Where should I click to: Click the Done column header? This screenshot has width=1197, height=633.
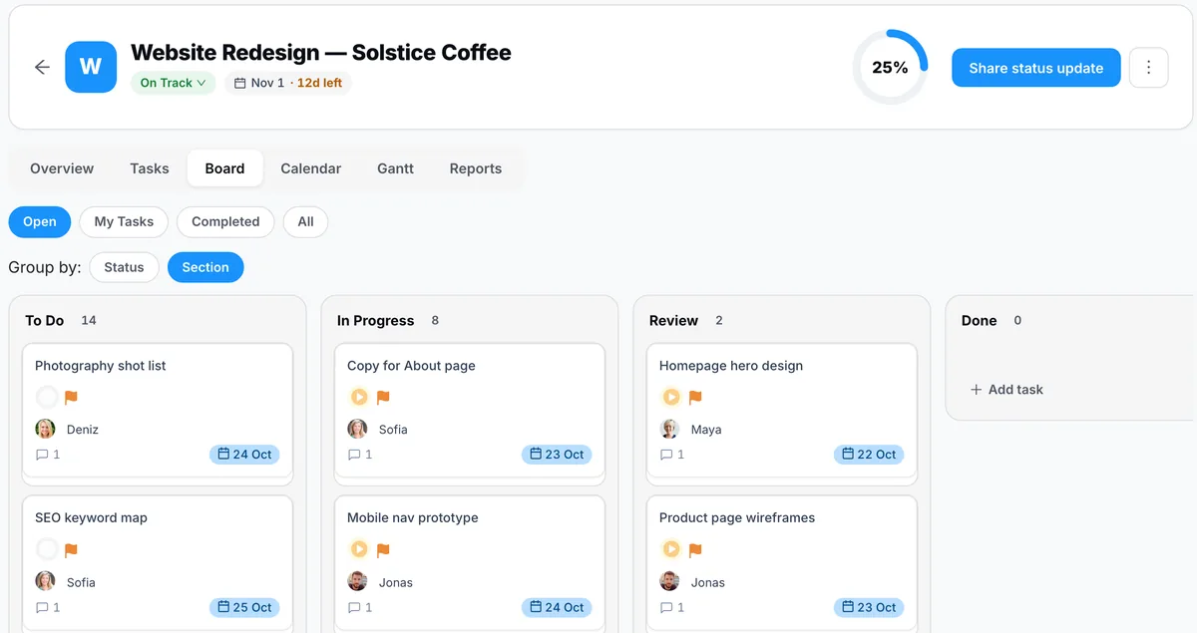coord(979,321)
